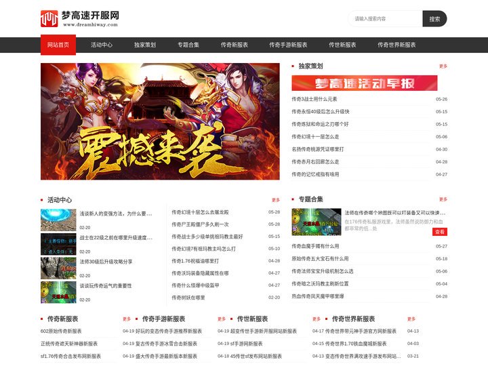Open article 传奇1.76祝福油哪里打
This screenshot has height=366, width=488.
pos(195,261)
